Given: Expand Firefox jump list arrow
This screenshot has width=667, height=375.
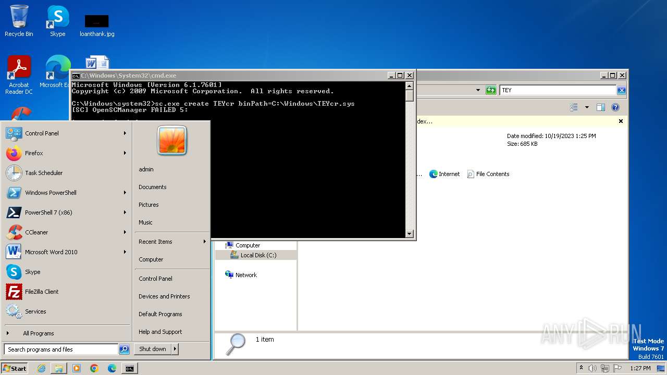Looking at the screenshot, I should coord(125,153).
